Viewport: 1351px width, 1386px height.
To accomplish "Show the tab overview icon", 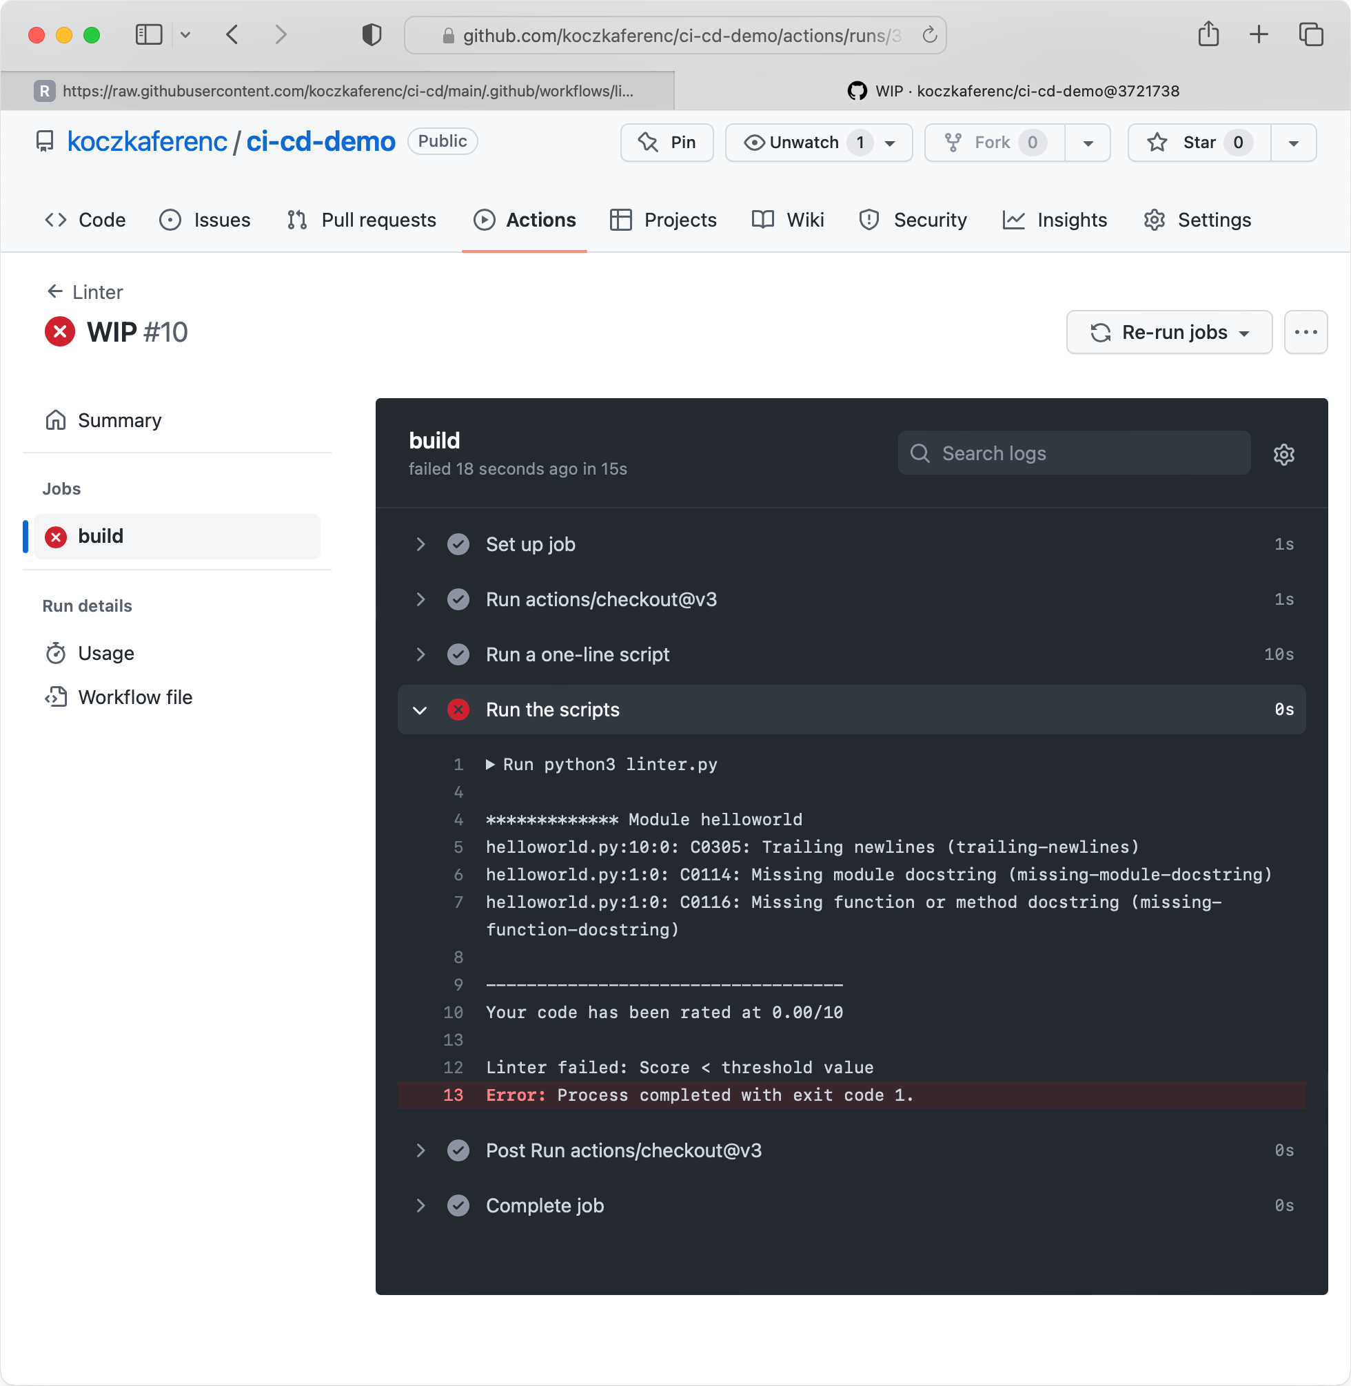I will coord(1310,34).
